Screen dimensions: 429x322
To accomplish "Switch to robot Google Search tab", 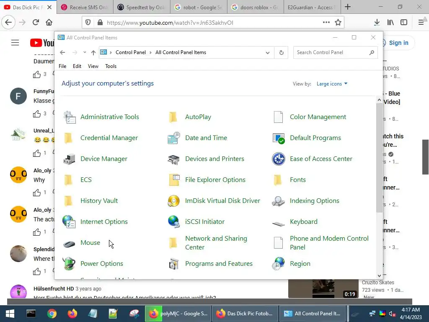I will coord(199,7).
